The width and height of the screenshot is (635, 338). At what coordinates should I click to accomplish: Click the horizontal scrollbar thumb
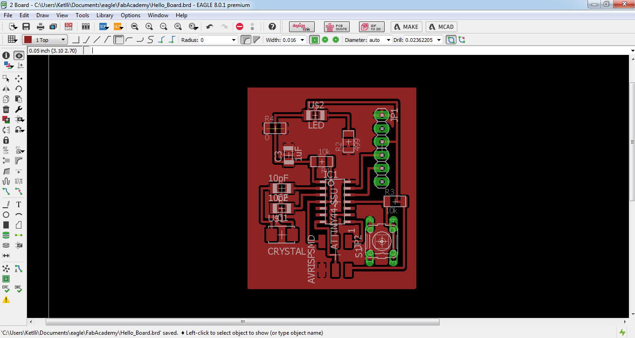(242, 322)
